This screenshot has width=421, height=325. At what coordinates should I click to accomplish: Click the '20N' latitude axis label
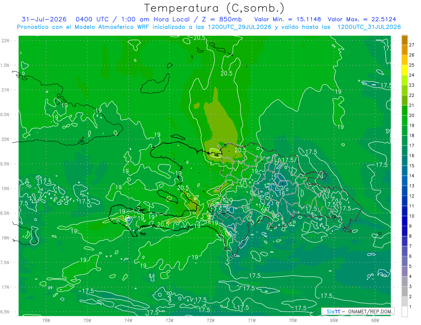coord(6,139)
